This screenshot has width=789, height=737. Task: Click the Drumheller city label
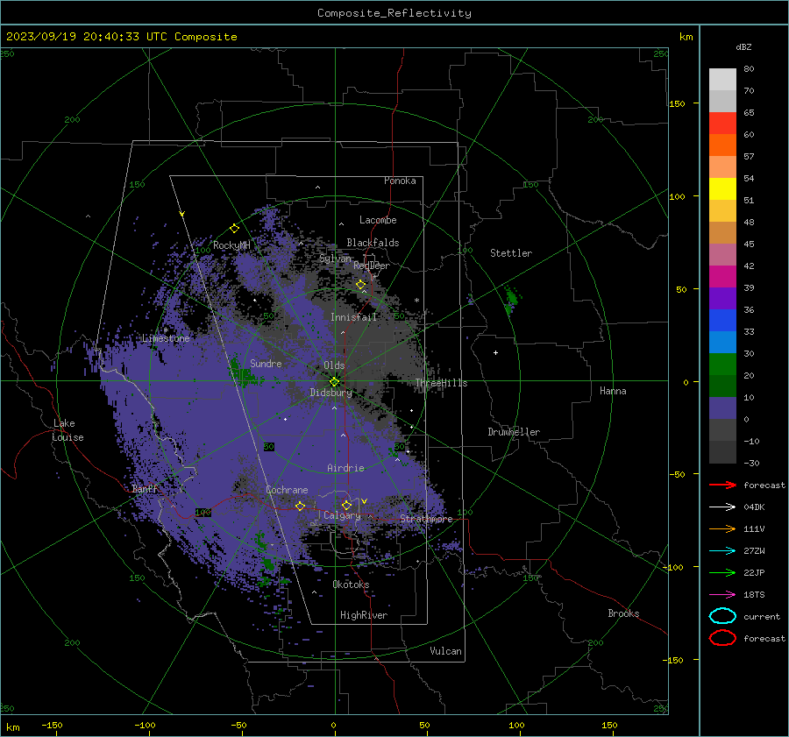click(514, 432)
